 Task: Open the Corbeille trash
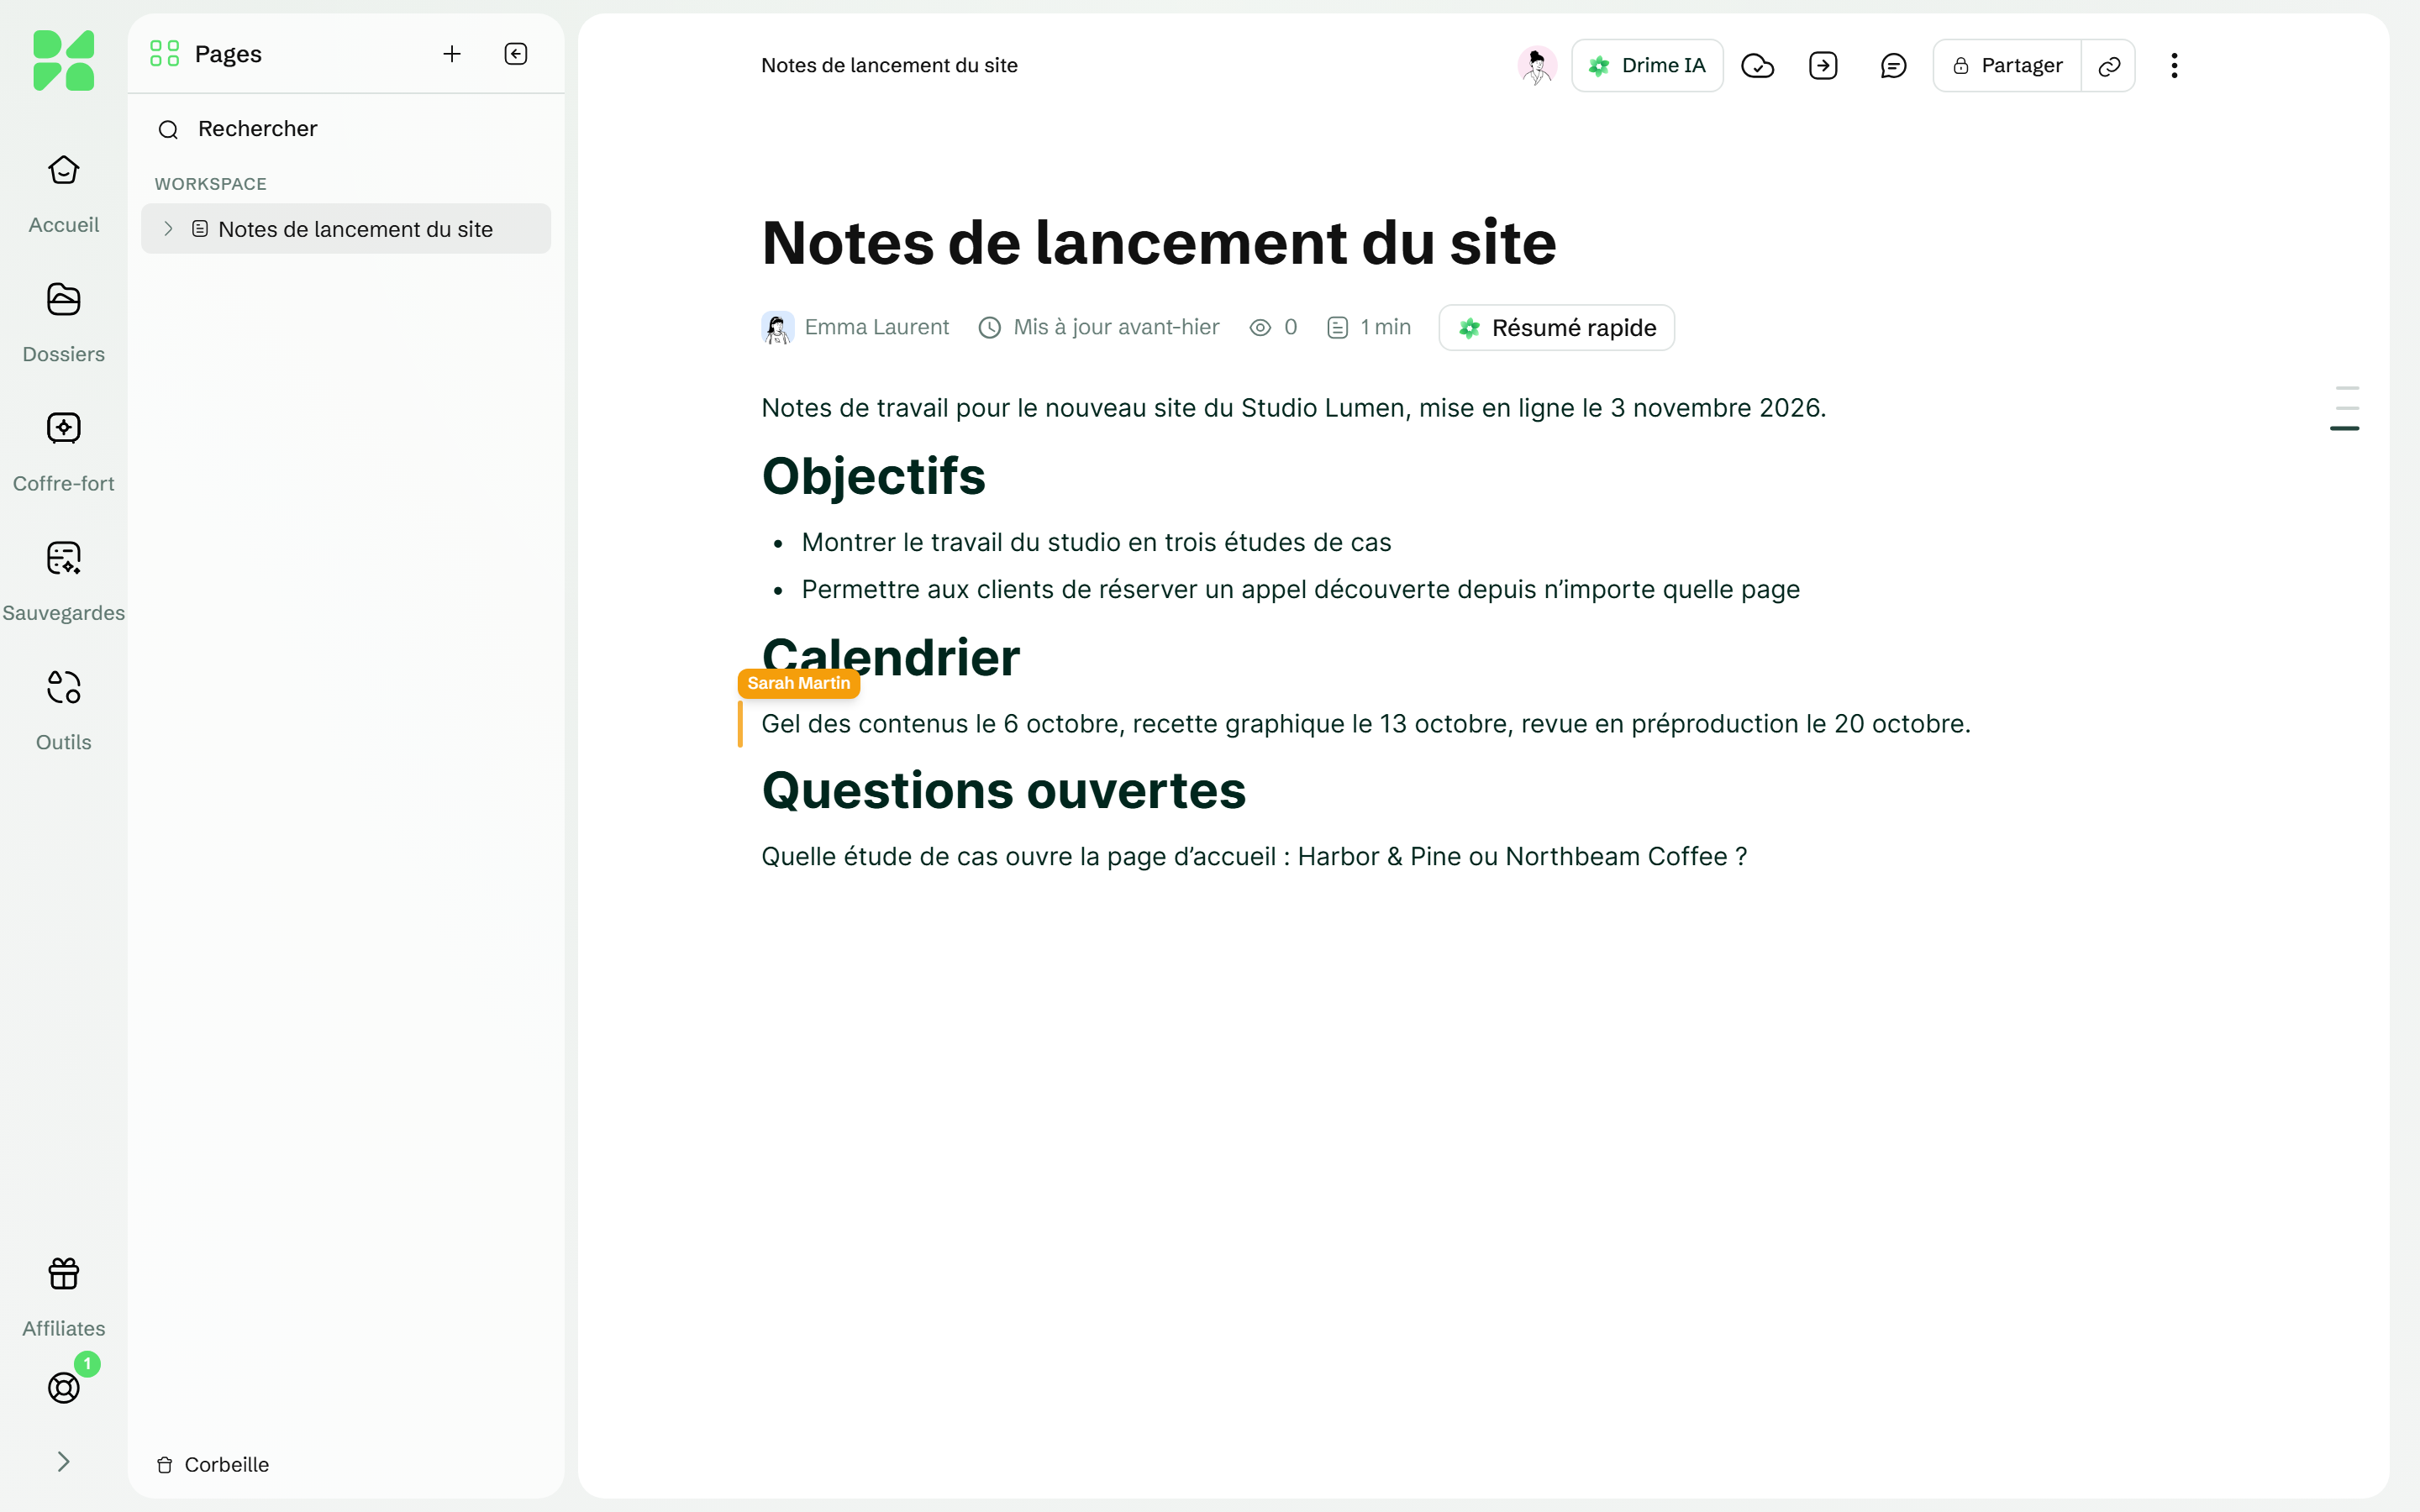[213, 1464]
